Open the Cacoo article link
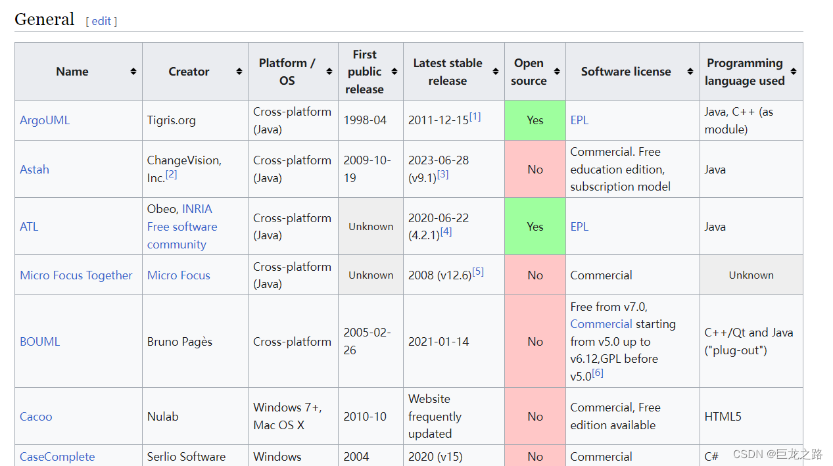The width and height of the screenshot is (833, 466). pos(36,417)
